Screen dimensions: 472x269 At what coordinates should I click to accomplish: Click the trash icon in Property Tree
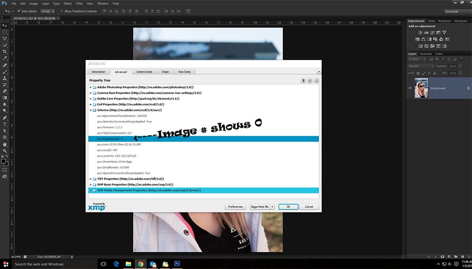303,81
